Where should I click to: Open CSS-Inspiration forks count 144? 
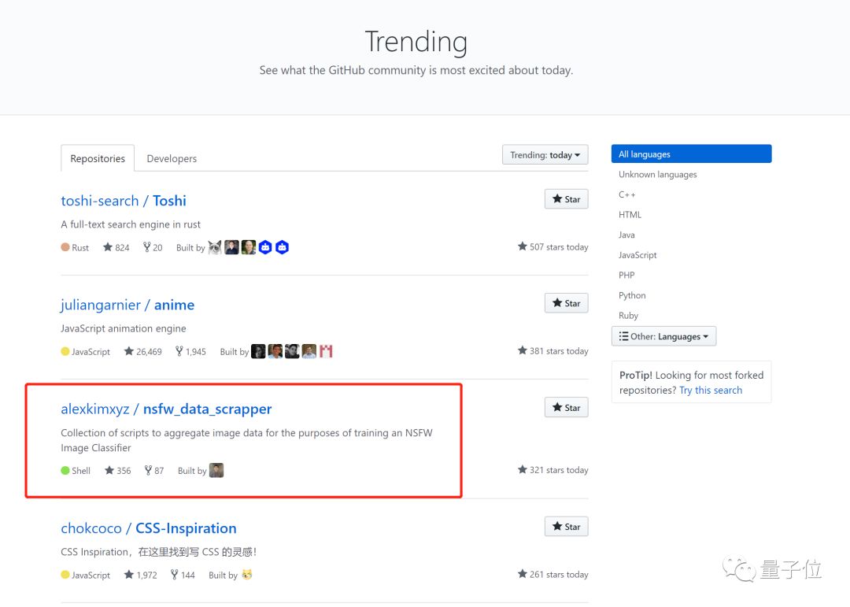[x=183, y=575]
